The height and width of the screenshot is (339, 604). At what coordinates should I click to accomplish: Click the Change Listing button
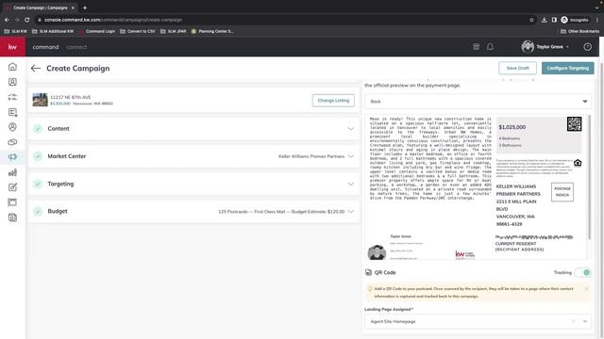[333, 101]
